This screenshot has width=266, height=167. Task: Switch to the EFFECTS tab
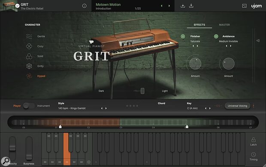[x=199, y=25]
